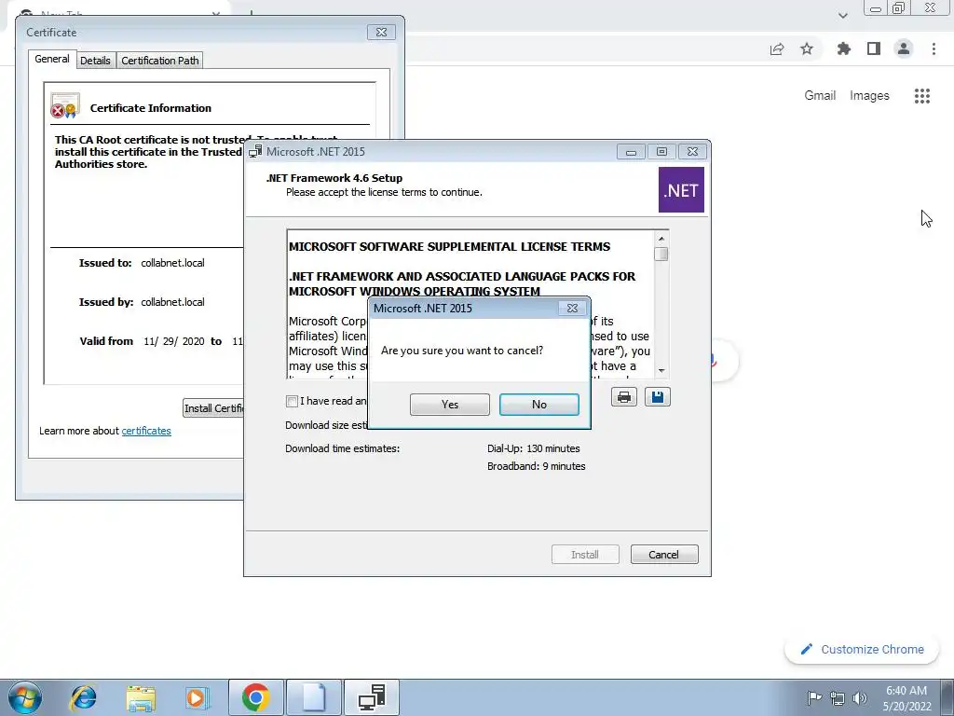Open the Google apps grid
The width and height of the screenshot is (954, 716).
point(921,96)
